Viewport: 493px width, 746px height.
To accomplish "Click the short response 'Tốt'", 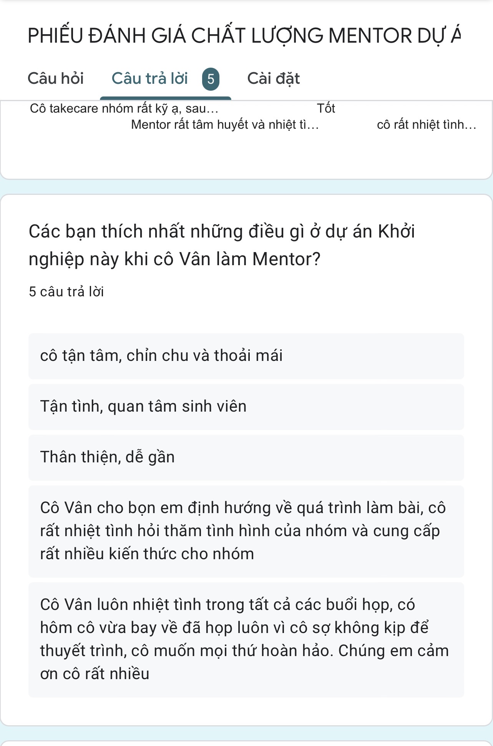I will coord(326,109).
